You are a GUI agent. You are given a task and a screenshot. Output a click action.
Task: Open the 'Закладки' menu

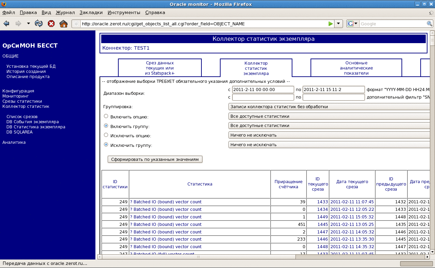(x=91, y=13)
